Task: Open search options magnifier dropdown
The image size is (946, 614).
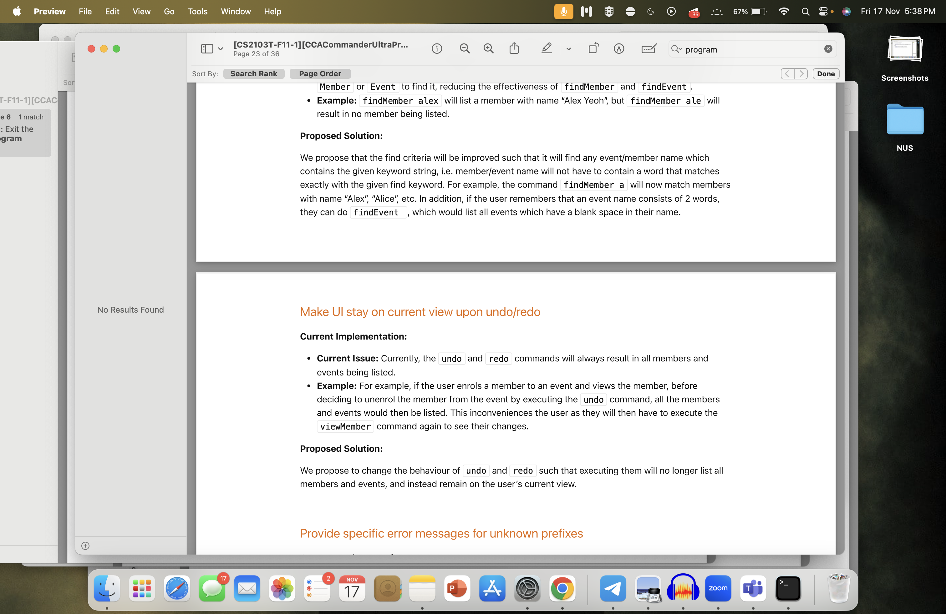Action: (x=676, y=49)
